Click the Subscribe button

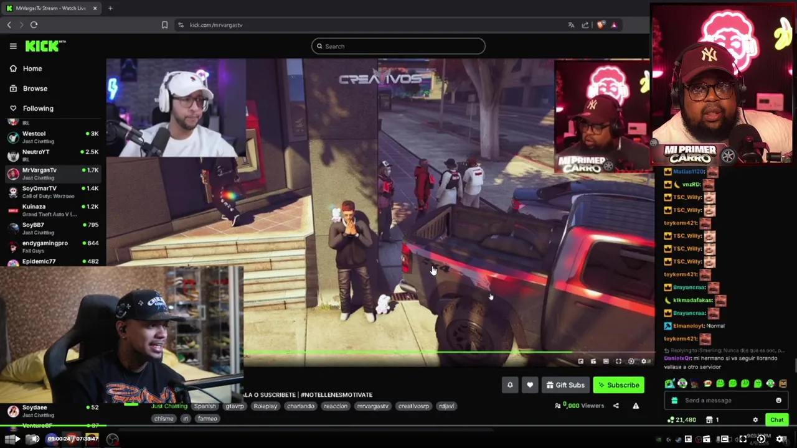click(x=619, y=385)
